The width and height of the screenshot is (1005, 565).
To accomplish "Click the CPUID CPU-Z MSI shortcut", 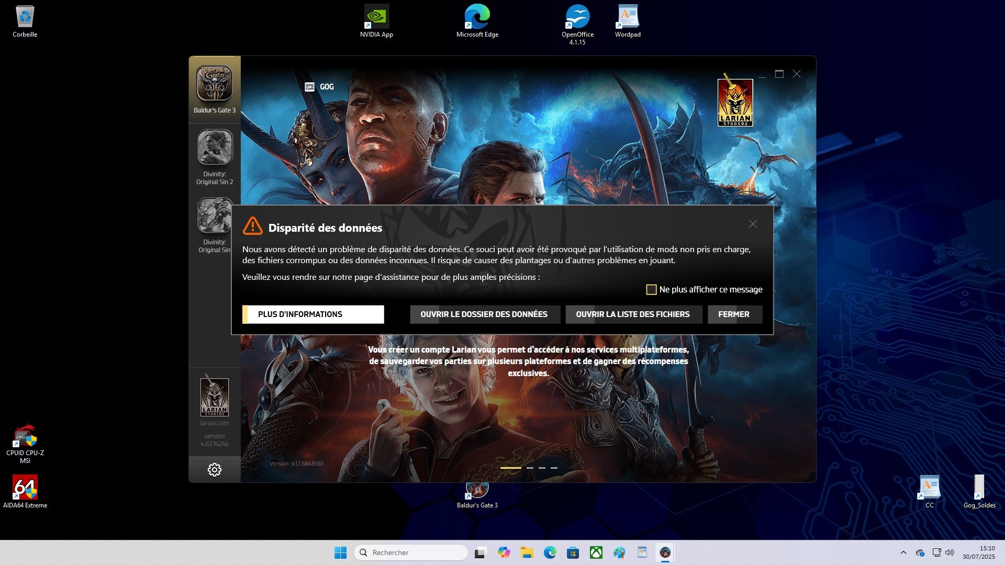I will click(25, 444).
